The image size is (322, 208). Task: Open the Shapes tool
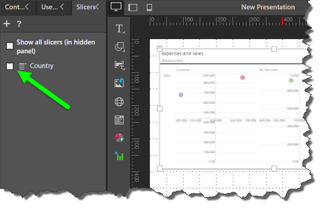(x=119, y=47)
